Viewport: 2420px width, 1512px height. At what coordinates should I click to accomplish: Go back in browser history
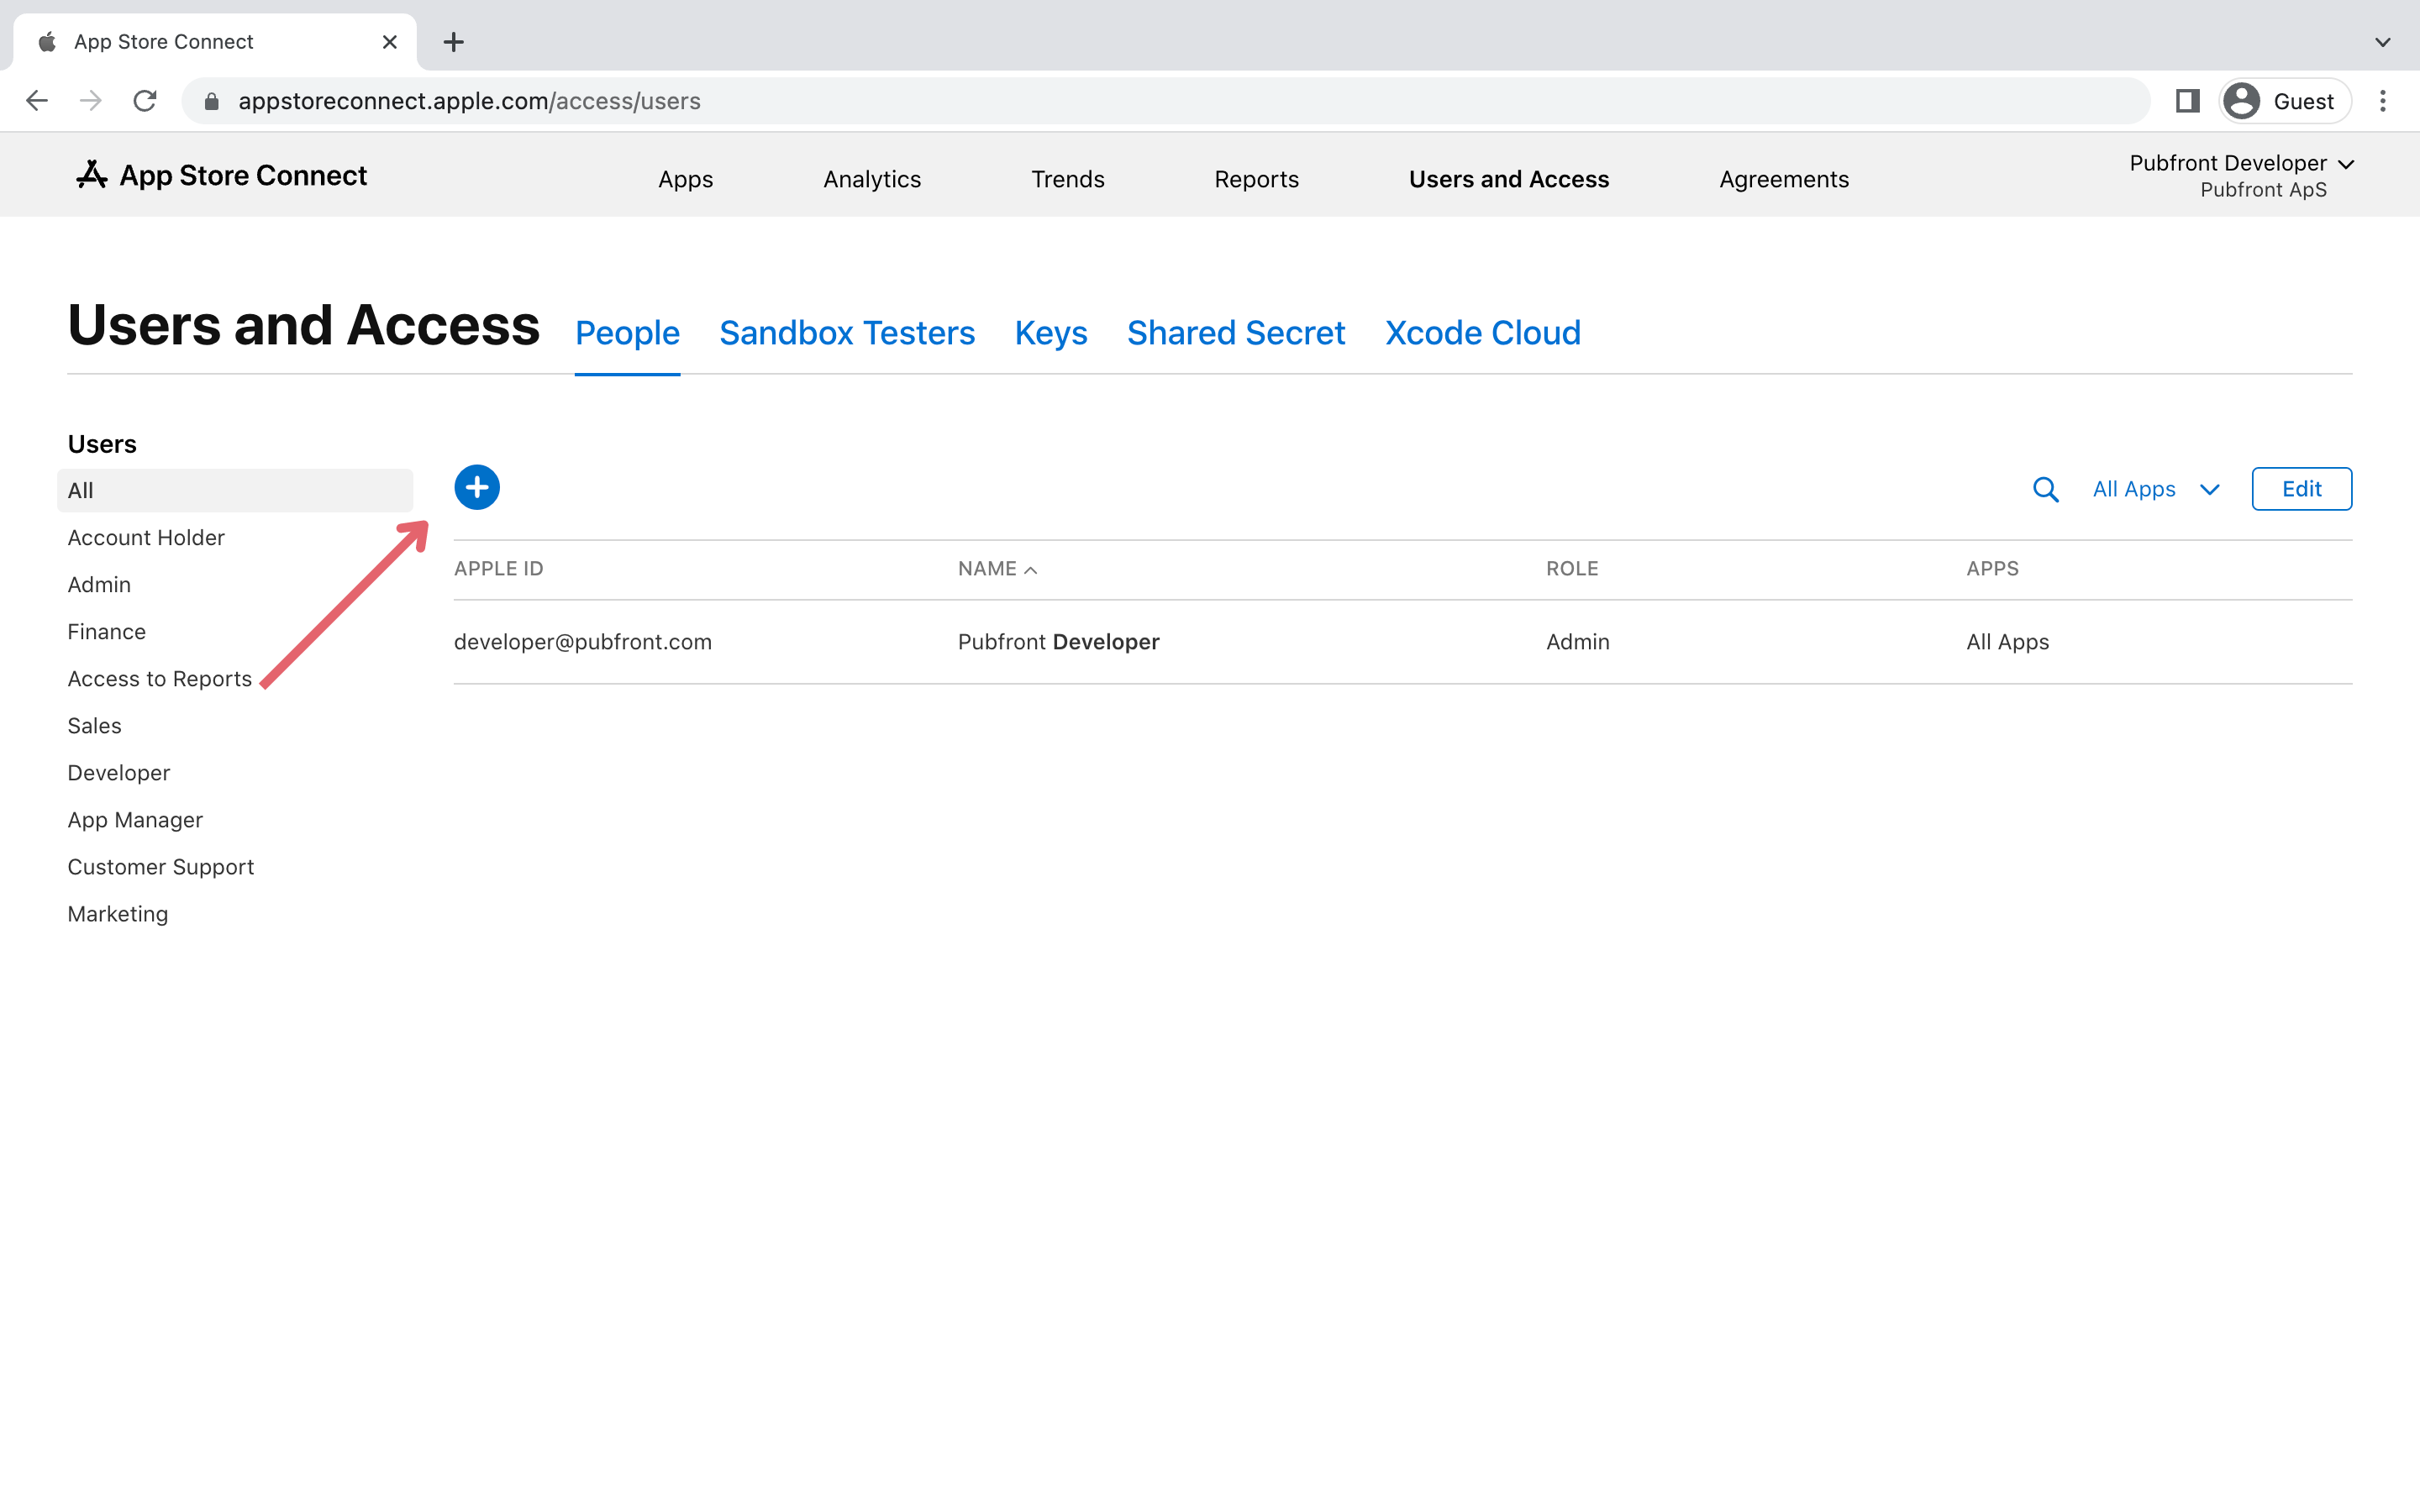pos(37,101)
